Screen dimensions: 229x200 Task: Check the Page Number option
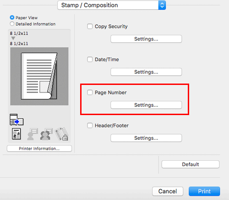click(90, 92)
